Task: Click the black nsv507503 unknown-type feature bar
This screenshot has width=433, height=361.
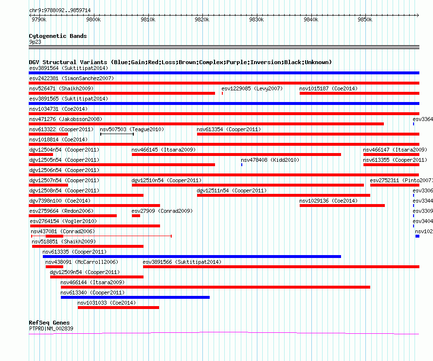Action: click(x=117, y=134)
